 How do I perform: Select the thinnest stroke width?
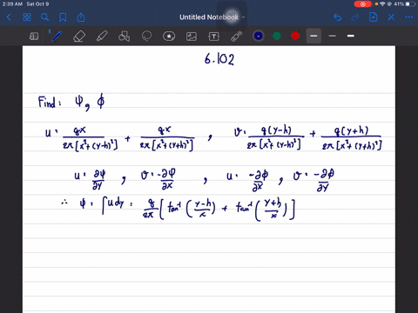click(x=313, y=36)
